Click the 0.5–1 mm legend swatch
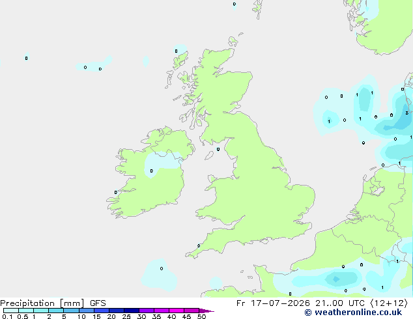Viewport: 413px width, 319px height. pyautogui.click(x=26, y=311)
